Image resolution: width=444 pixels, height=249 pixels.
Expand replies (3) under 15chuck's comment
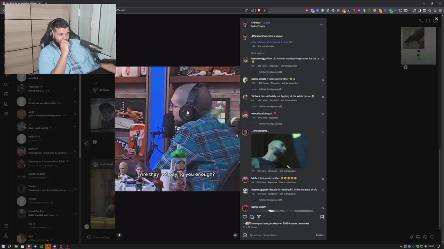point(270,107)
